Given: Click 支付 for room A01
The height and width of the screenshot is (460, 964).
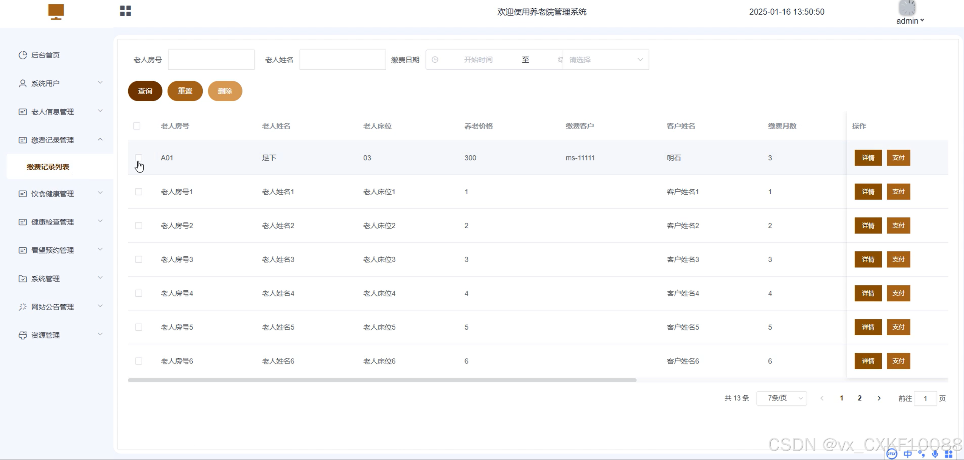Looking at the screenshot, I should point(898,158).
